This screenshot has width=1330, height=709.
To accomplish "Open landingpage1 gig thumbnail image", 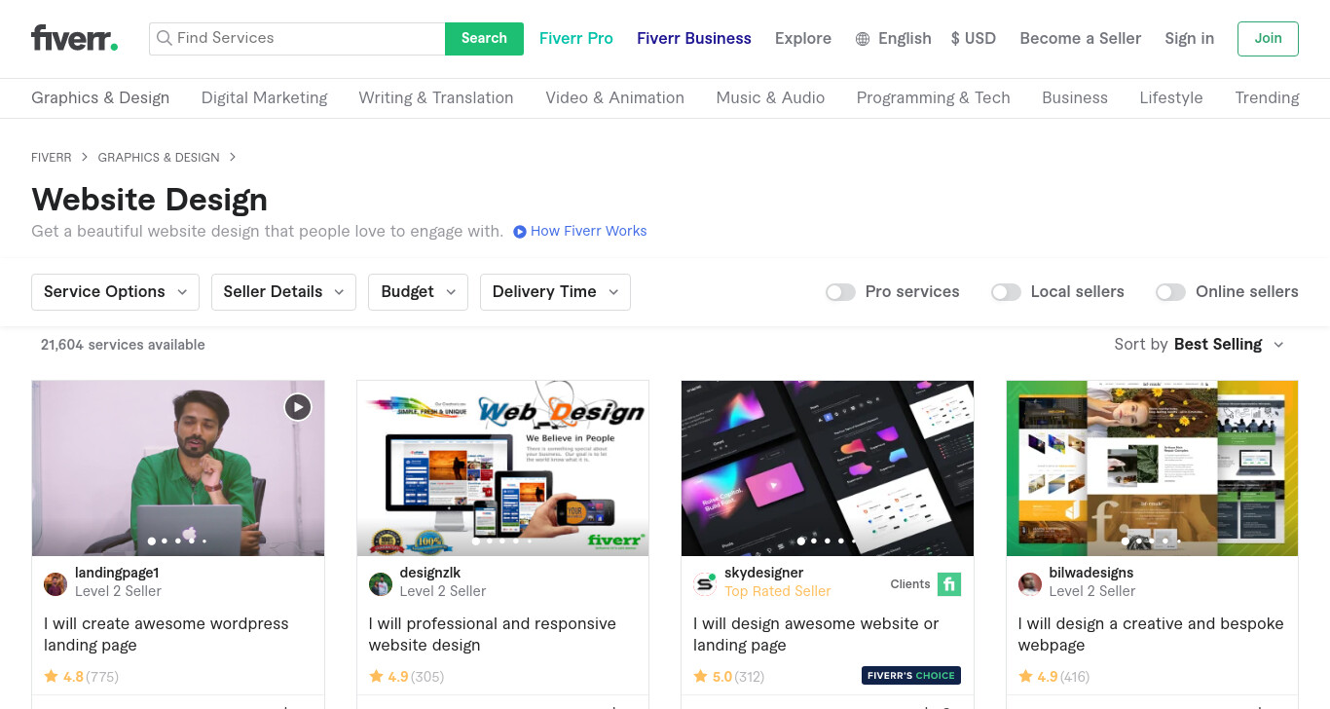I will pyautogui.click(x=178, y=467).
